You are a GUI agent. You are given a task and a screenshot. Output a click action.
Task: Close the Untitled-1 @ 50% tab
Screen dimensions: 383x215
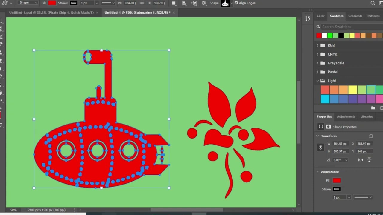coord(174,13)
